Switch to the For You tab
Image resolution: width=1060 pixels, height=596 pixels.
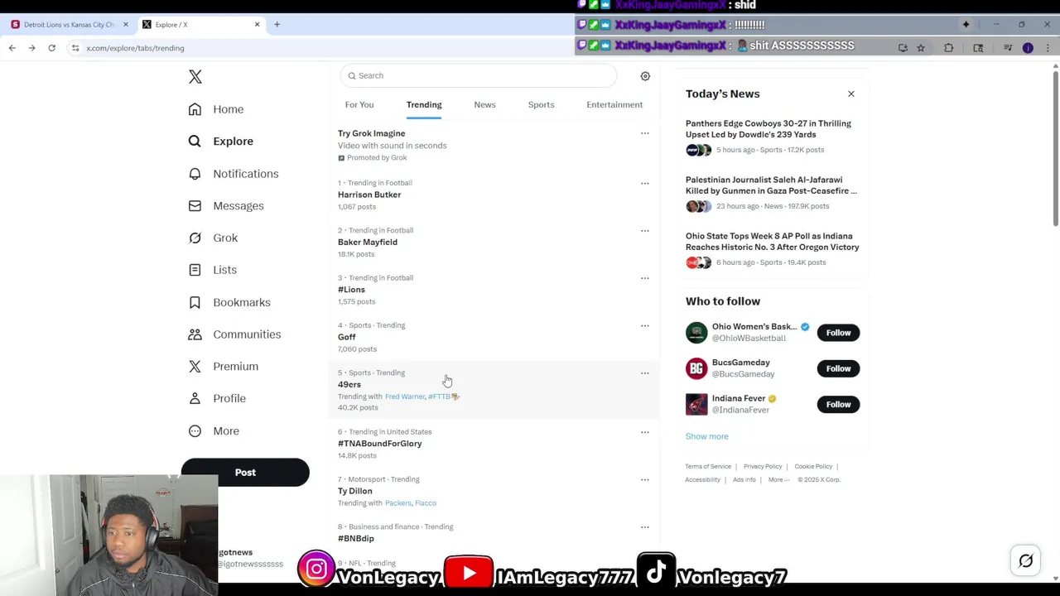point(359,105)
